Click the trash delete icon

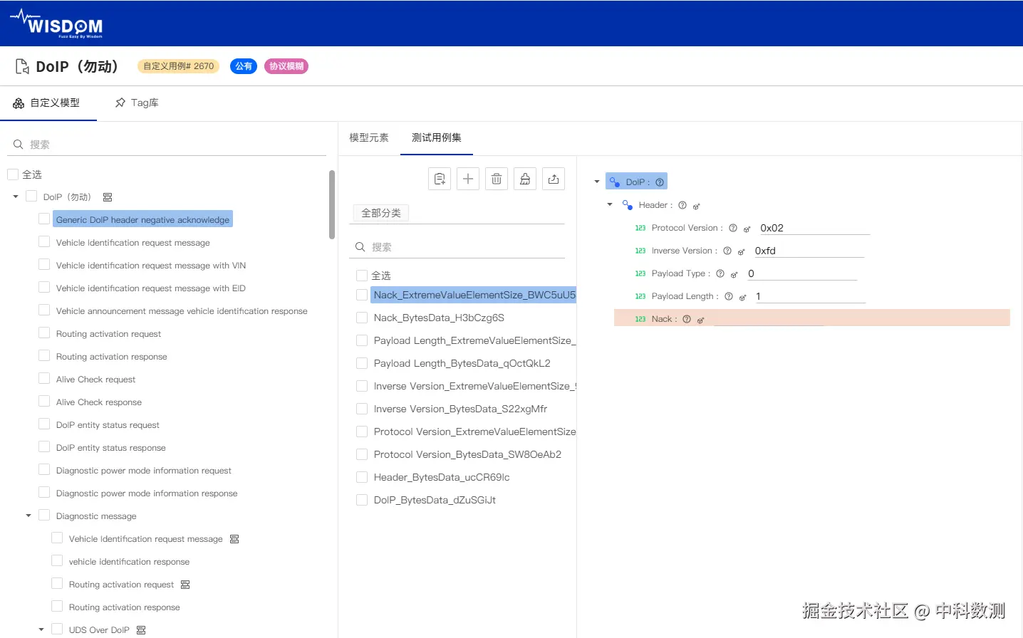pyautogui.click(x=497, y=179)
